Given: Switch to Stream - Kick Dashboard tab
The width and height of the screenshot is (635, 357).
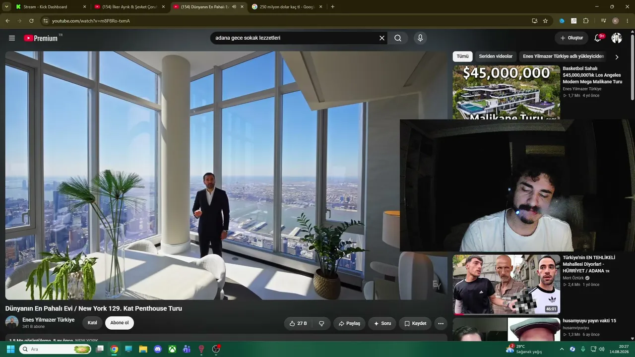Looking at the screenshot, I should (x=50, y=7).
